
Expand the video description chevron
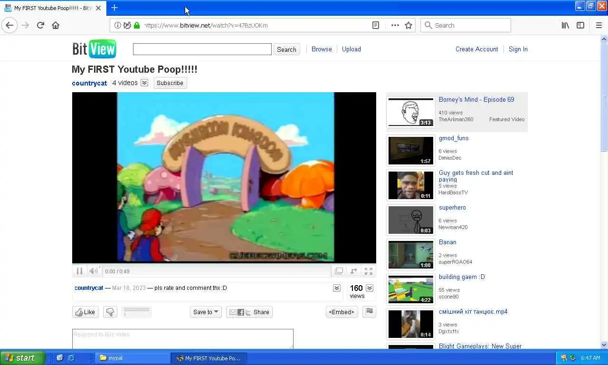click(337, 288)
